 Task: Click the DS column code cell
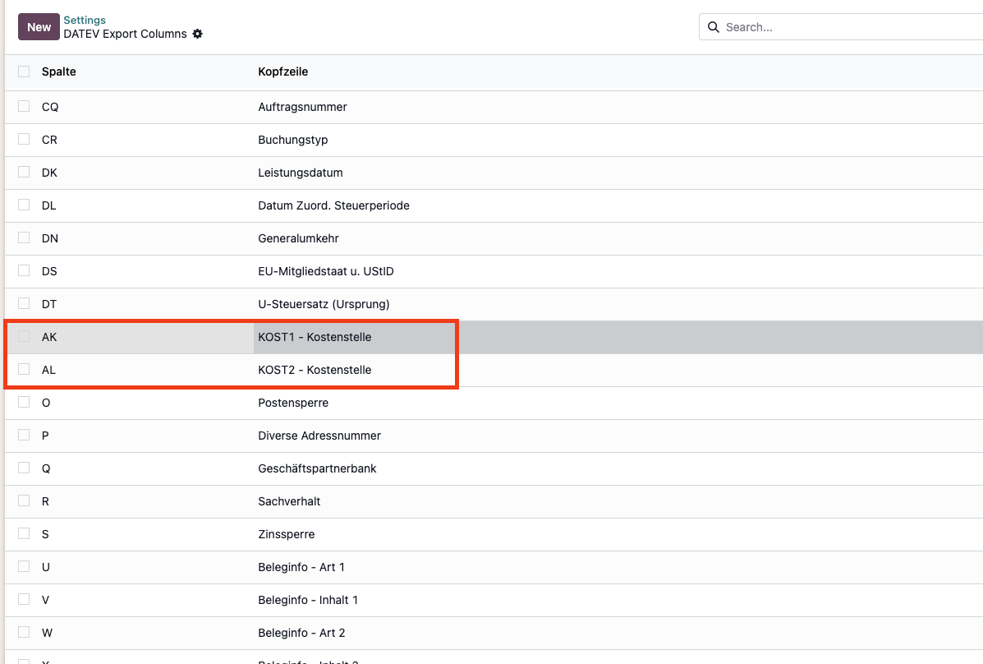(49, 271)
